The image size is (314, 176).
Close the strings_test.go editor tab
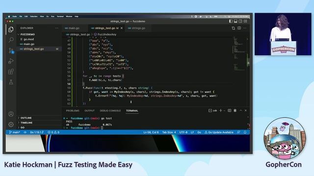122,28
